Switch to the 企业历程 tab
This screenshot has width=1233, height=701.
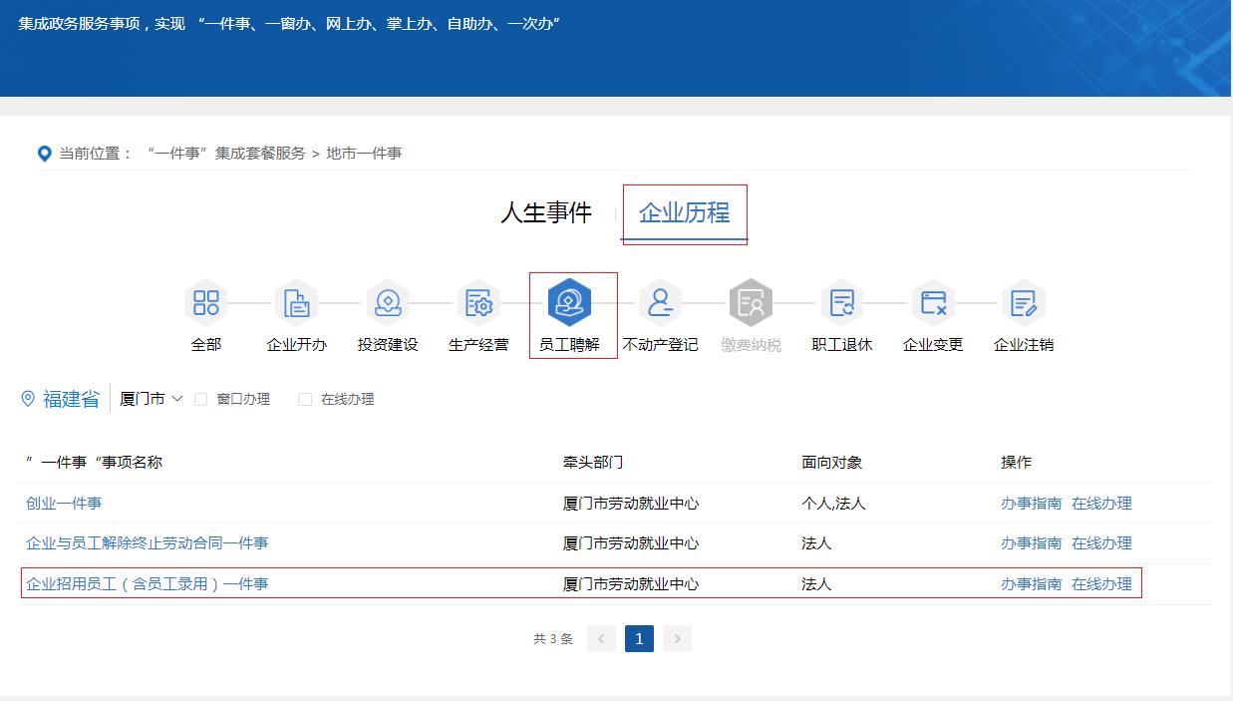(x=684, y=213)
